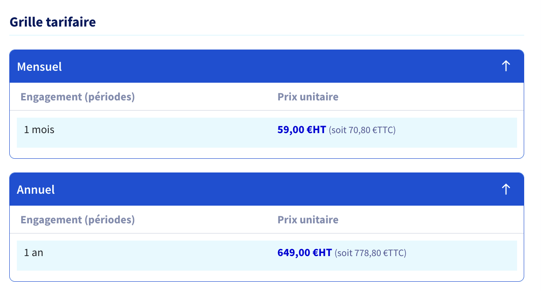The height and width of the screenshot is (291, 541).
Task: Click the 1 an label
Action: pos(34,253)
